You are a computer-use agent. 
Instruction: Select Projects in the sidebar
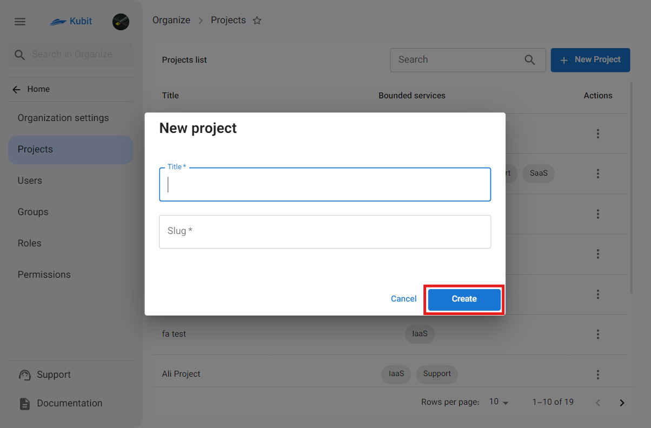tap(70, 149)
